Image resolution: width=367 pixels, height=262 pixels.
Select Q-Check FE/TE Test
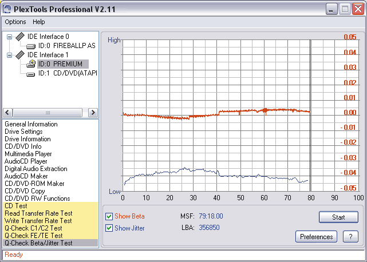(x=50, y=236)
